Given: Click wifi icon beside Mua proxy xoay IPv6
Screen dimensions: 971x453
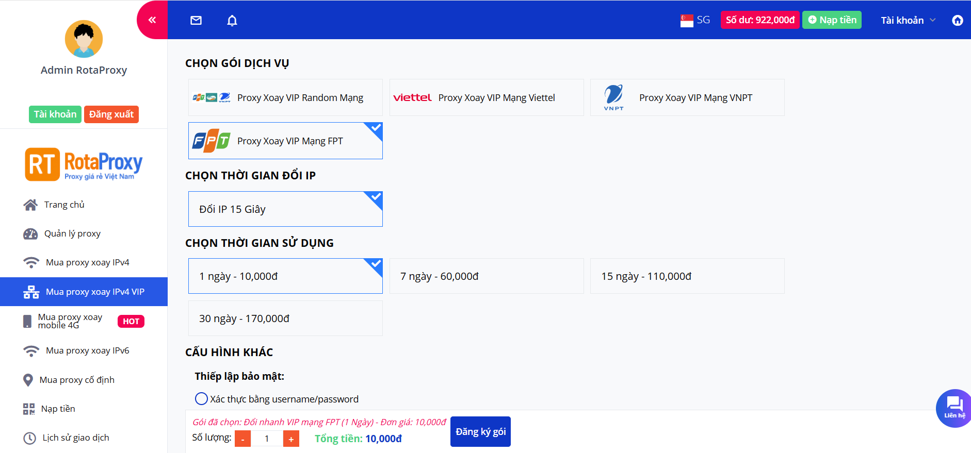Looking at the screenshot, I should [31, 351].
